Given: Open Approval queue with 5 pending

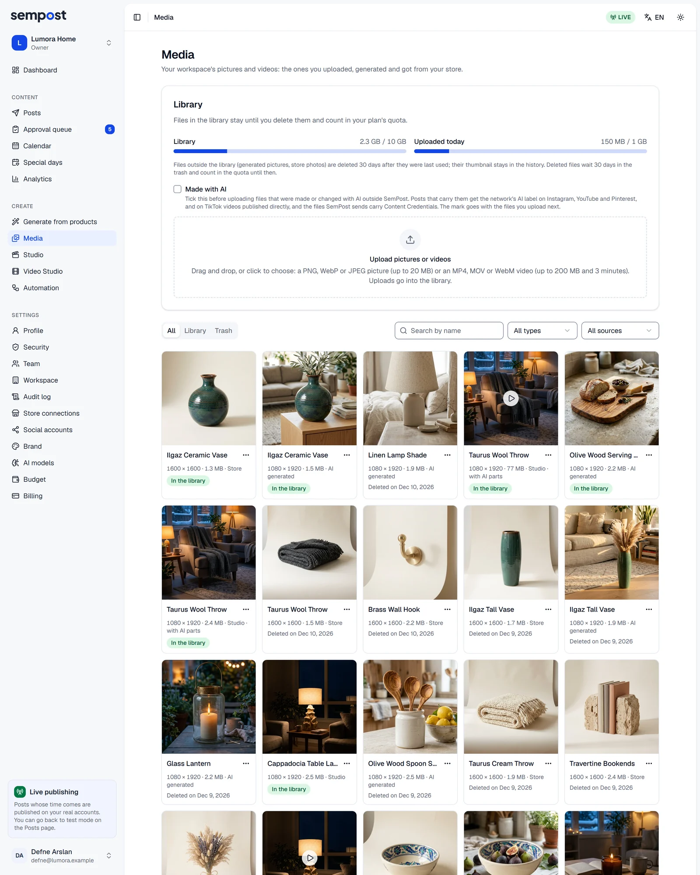Looking at the screenshot, I should [62, 129].
